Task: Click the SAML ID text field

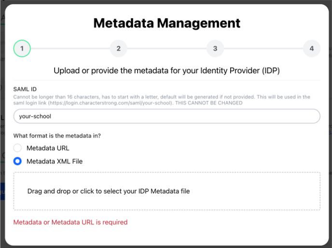Action: (x=166, y=116)
